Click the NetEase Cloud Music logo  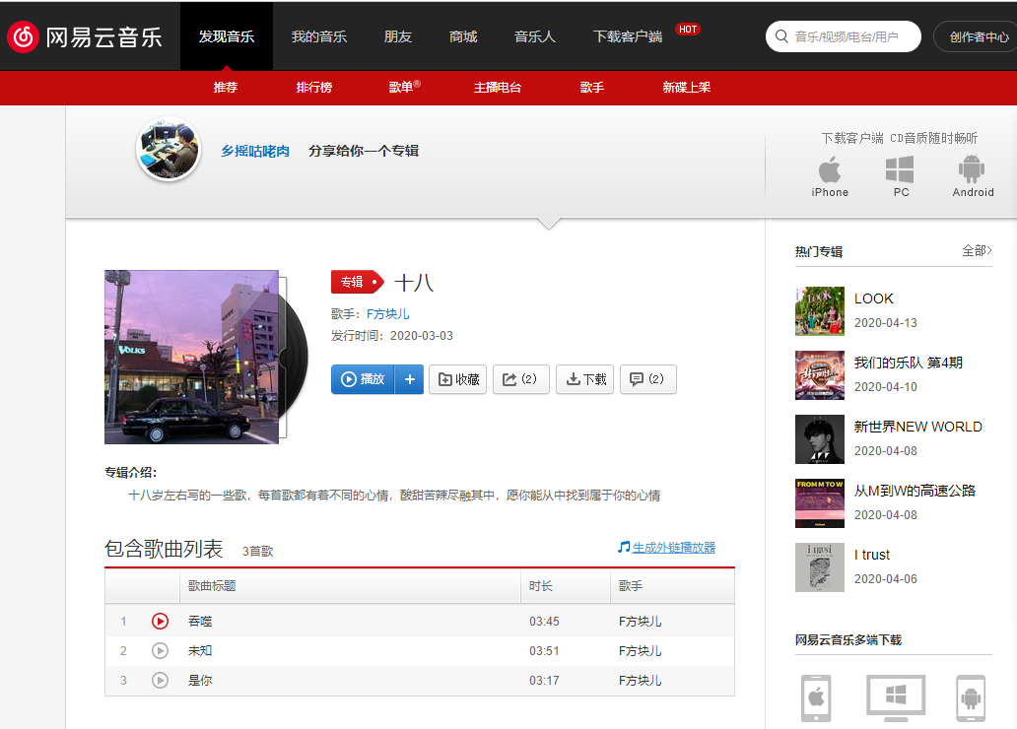(x=85, y=36)
